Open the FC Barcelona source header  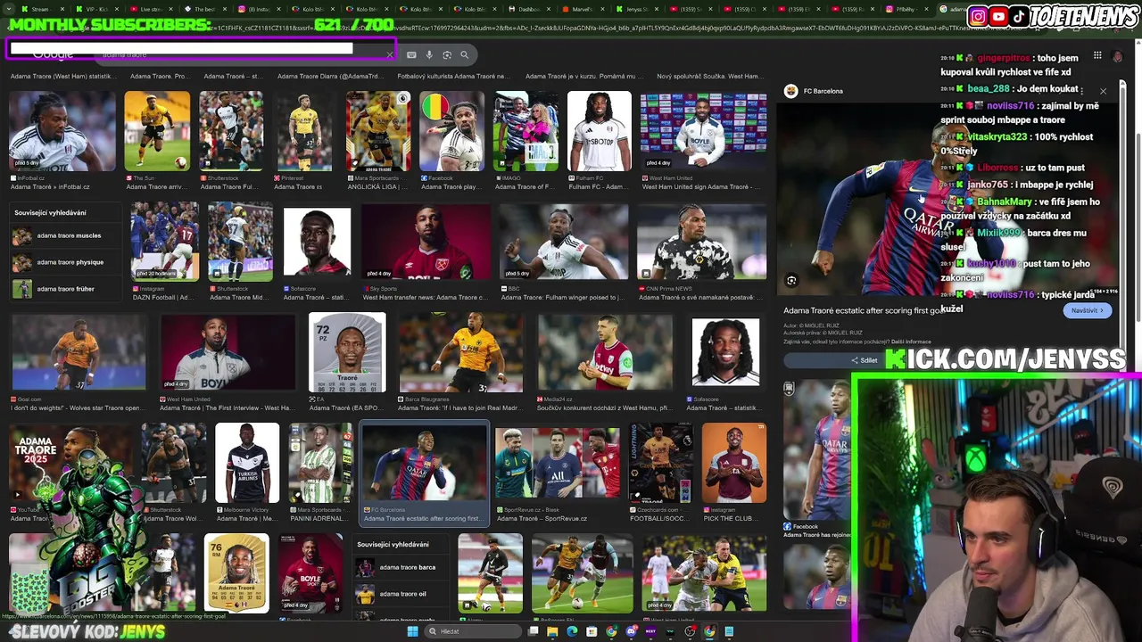pos(814,91)
